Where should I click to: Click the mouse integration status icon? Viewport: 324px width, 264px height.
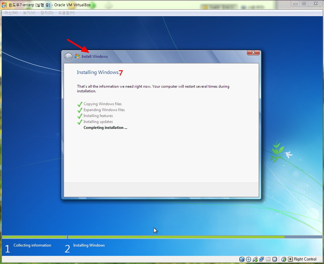[284, 259]
